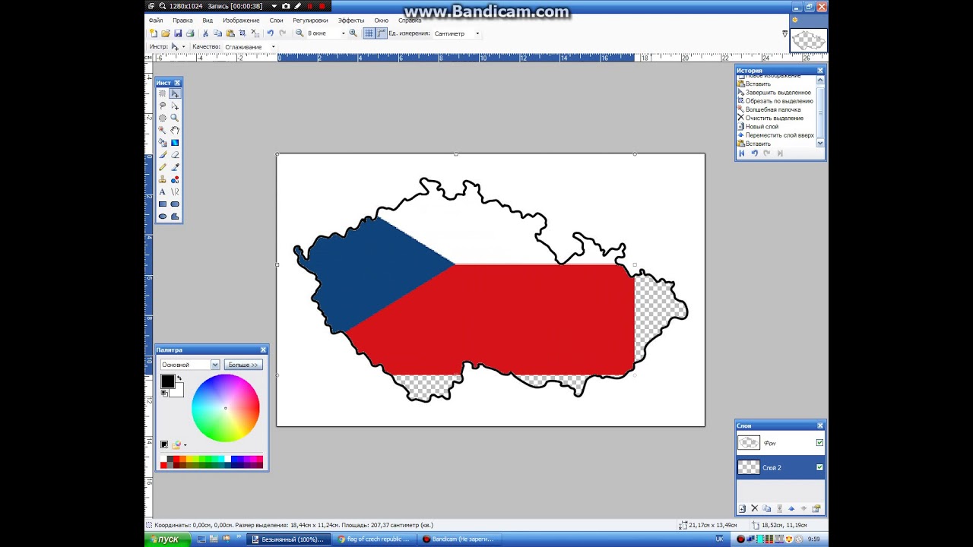Toggle visibility of Слой 2 layer
Viewport: 973px width, 547px height.
coord(819,467)
